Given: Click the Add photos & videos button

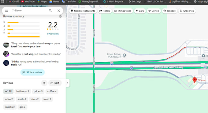Looking at the screenshot, I should 32,6.
